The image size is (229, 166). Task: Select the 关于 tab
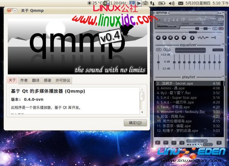tap(12, 80)
